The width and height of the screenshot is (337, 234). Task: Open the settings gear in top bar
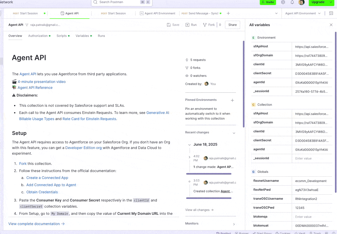283,2
